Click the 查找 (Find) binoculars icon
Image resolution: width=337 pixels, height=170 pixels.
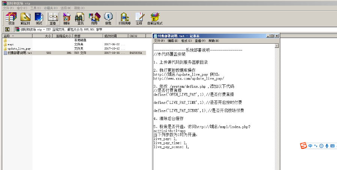[x=80, y=18]
